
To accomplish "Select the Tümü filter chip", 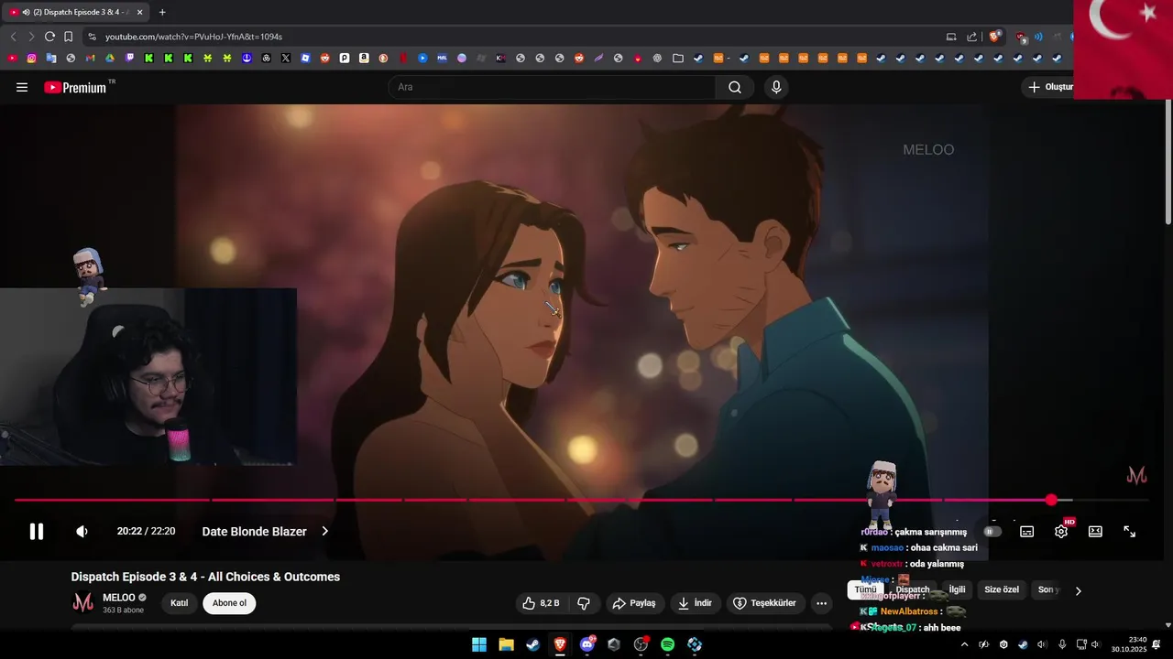I will (x=865, y=589).
